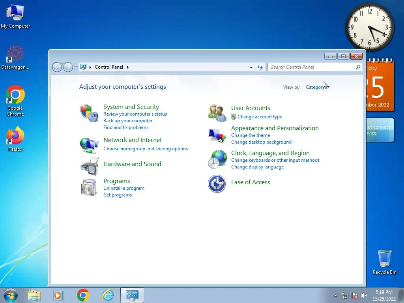Click the orange calendar desktop gadget
This screenshot has height=303, width=404.
[x=380, y=85]
